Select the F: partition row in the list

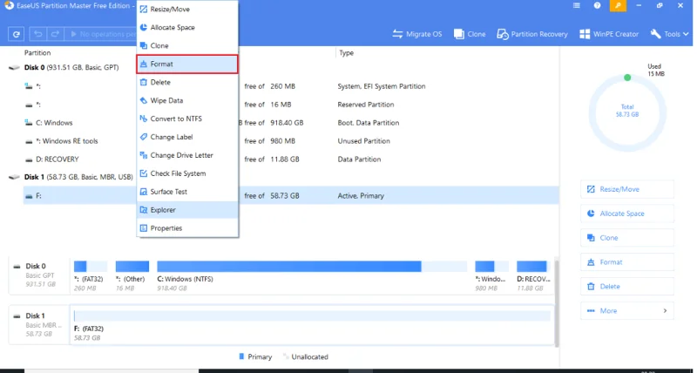click(x=291, y=195)
